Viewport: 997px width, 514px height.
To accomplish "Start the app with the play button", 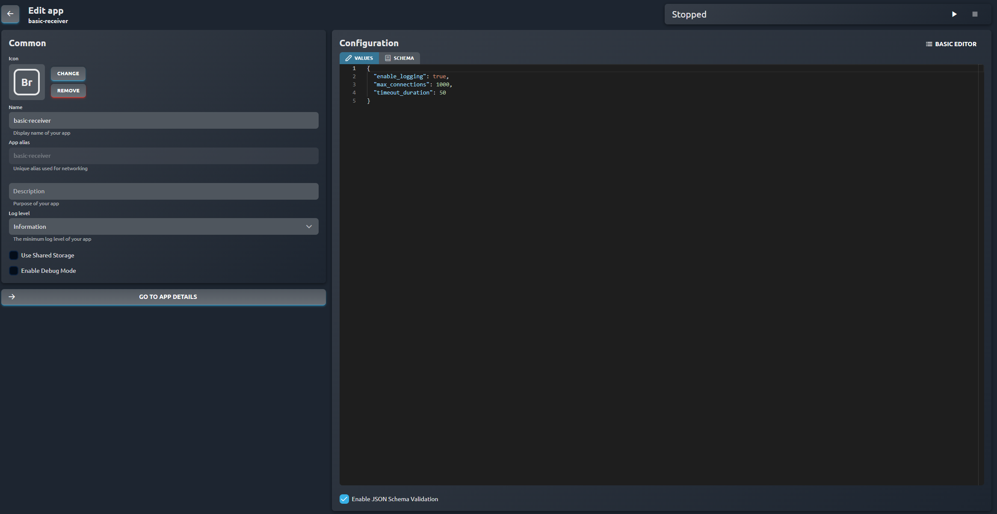I will (x=954, y=14).
